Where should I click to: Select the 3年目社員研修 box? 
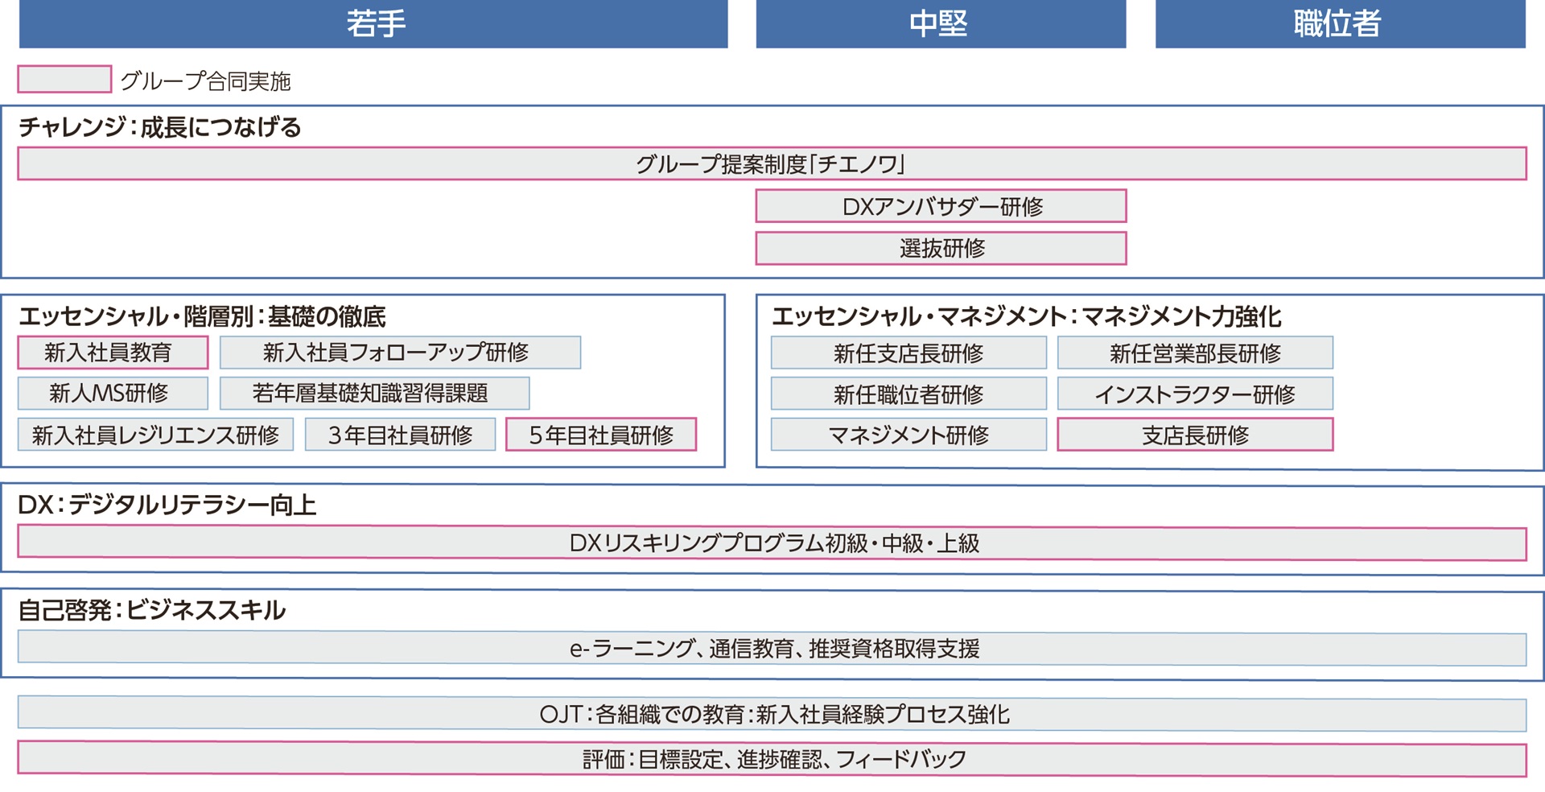pyautogui.click(x=400, y=435)
